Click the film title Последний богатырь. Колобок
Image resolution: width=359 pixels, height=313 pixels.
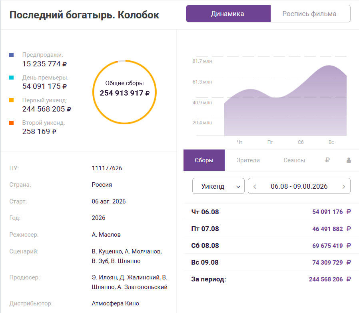(84, 15)
